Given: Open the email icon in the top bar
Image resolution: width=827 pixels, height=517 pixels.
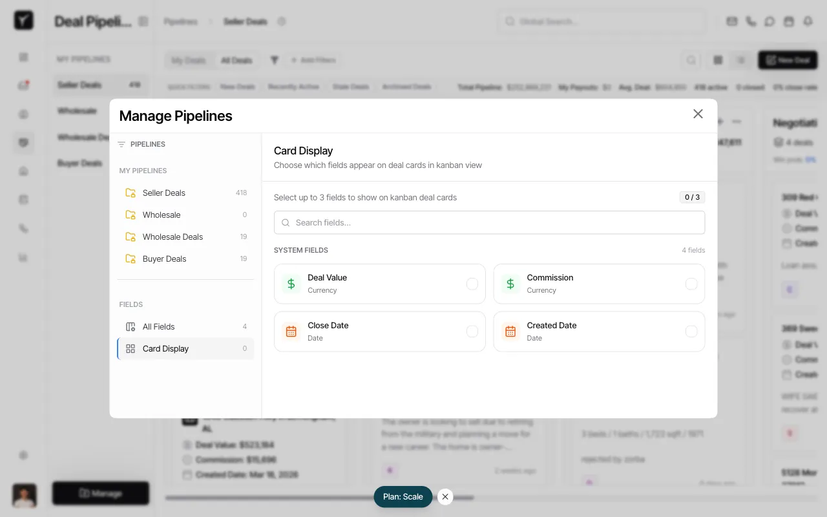Looking at the screenshot, I should click(731, 21).
